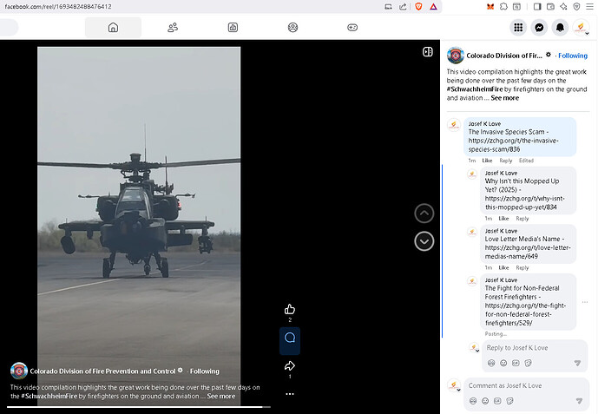Open the notifications bell
Image resolution: width=598 pixels, height=414 pixels.
(x=560, y=27)
